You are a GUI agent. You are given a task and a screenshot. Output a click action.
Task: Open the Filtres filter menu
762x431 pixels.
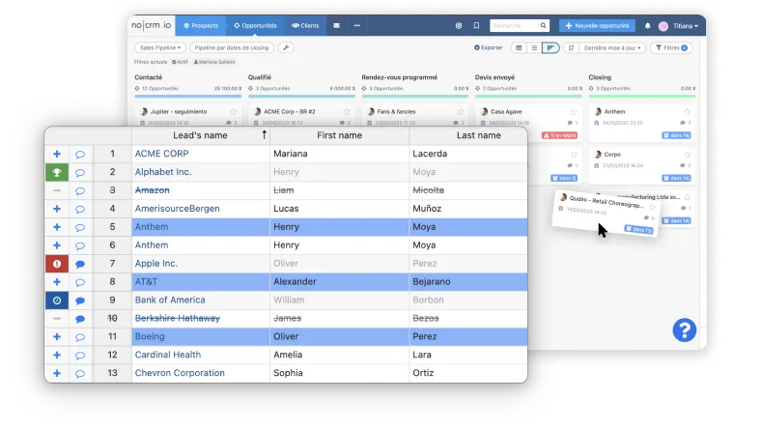(671, 47)
